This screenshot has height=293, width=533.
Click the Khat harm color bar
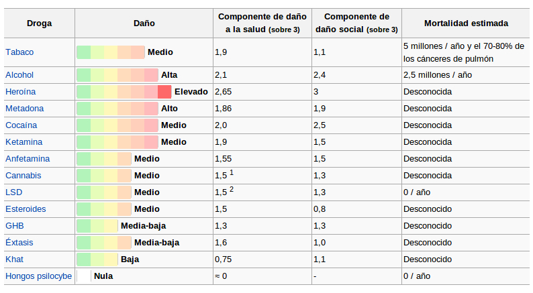tap(97, 259)
